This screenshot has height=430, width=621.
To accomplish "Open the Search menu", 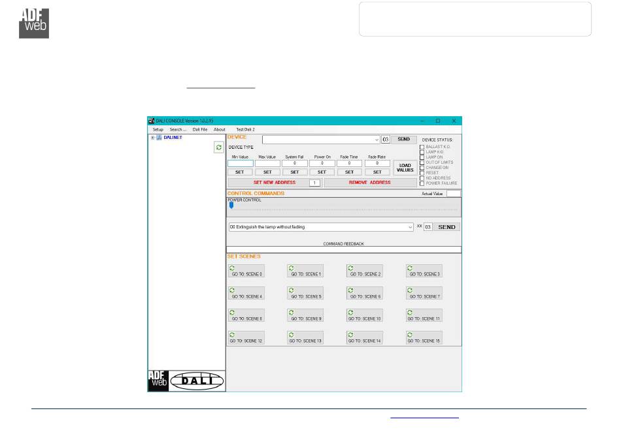I will (178, 130).
